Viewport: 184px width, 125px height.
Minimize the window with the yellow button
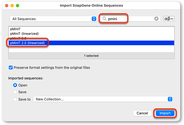pos(12,5)
